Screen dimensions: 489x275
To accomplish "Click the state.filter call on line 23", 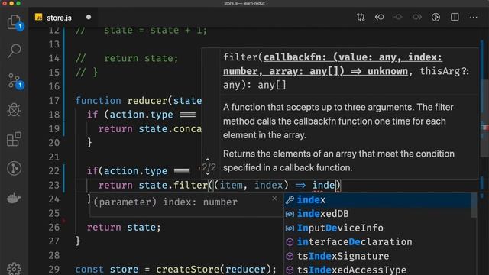I will tap(173, 185).
